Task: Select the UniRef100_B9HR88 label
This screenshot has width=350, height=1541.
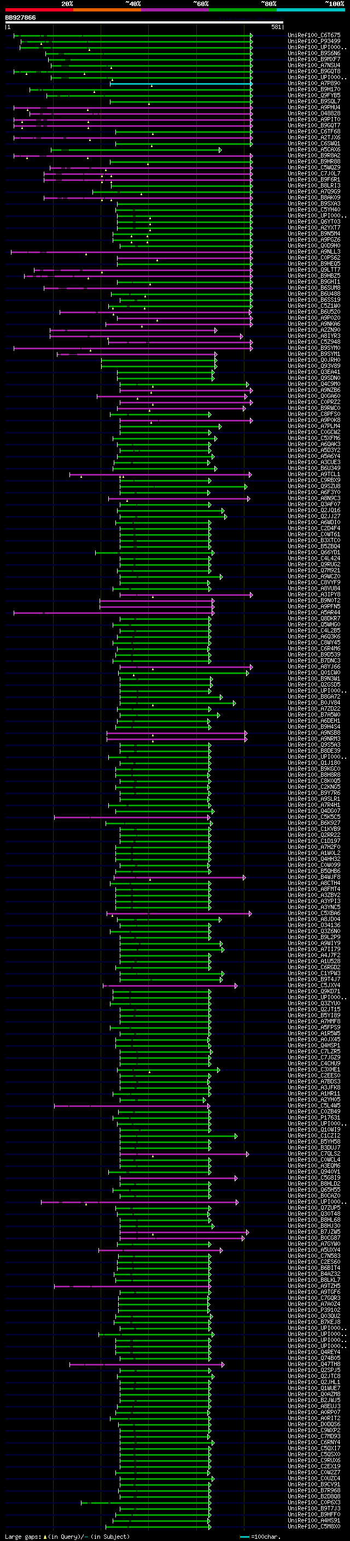Action: click(x=314, y=161)
